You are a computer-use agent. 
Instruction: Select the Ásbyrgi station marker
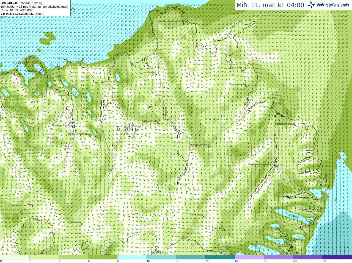156,74
